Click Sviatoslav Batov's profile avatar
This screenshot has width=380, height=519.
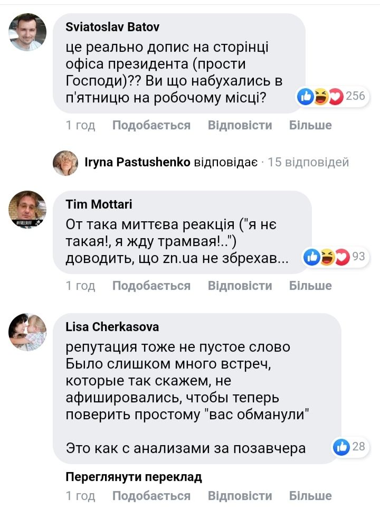click(28, 32)
